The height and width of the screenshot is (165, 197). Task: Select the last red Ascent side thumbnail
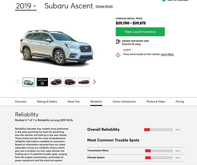84,82
